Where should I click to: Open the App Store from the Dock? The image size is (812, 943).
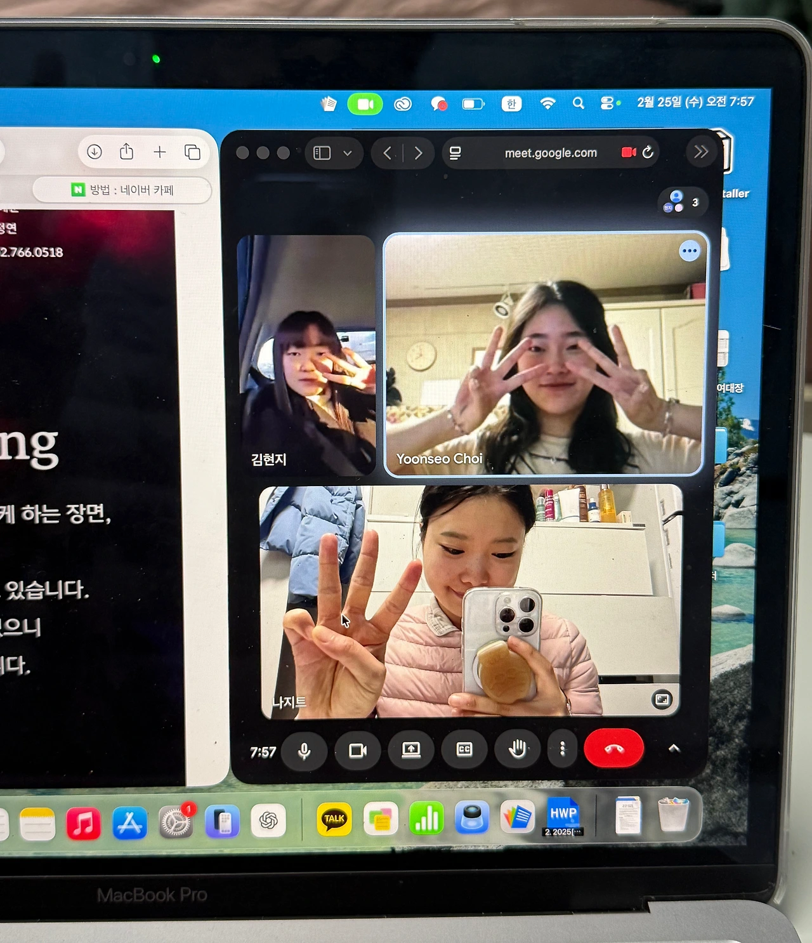point(129,824)
